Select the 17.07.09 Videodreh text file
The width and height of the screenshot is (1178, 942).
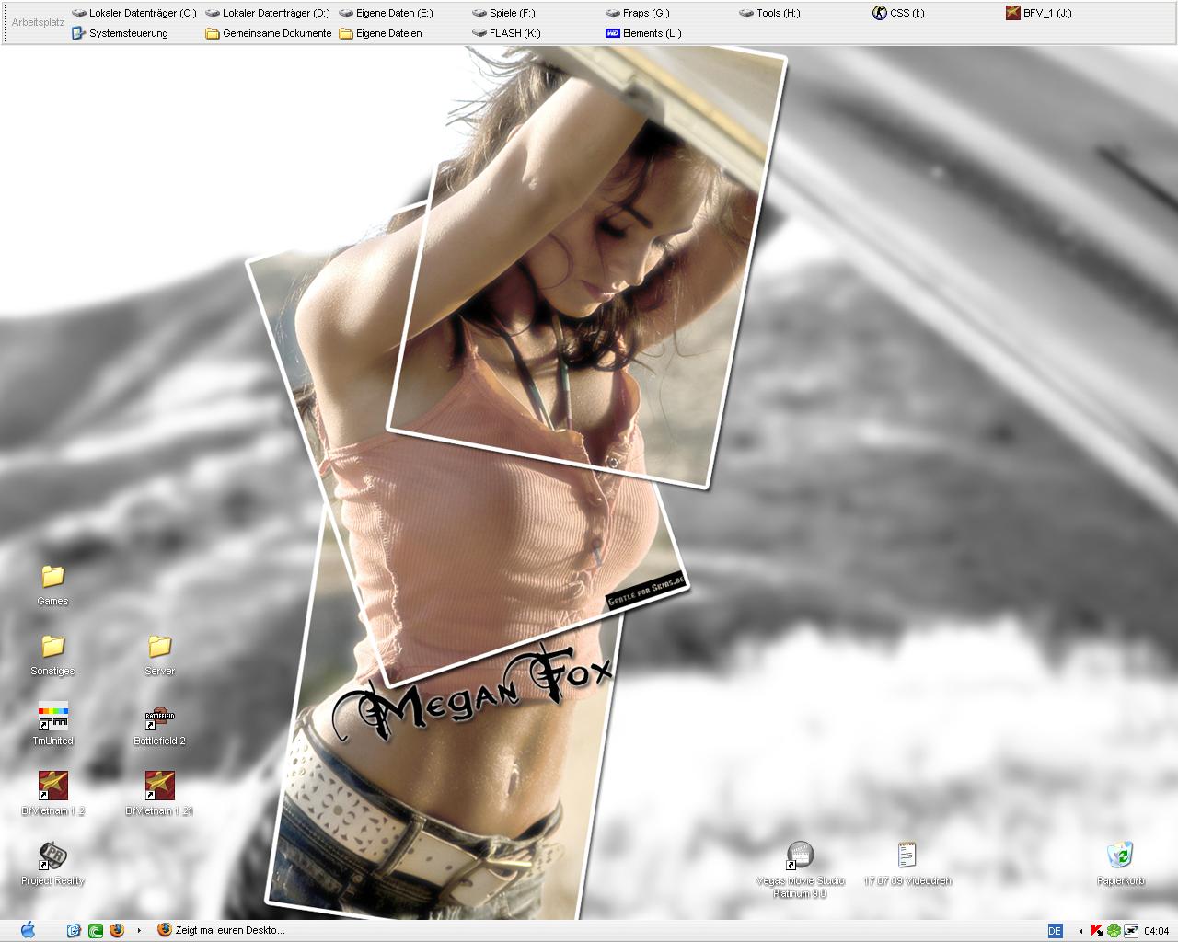click(907, 864)
